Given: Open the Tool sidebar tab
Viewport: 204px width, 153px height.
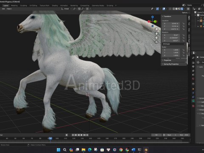Looking at the screenshot, I should click(x=189, y=23).
